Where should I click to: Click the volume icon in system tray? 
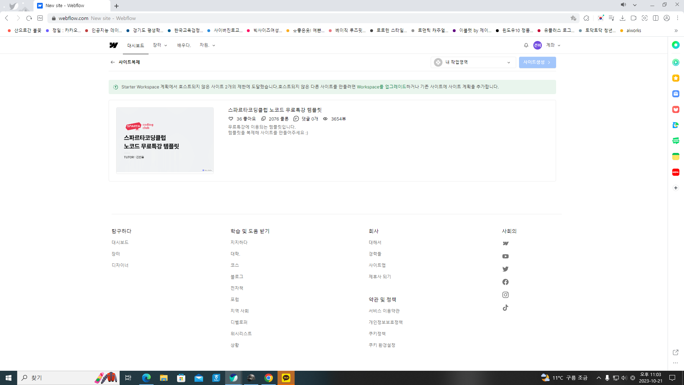point(624,378)
